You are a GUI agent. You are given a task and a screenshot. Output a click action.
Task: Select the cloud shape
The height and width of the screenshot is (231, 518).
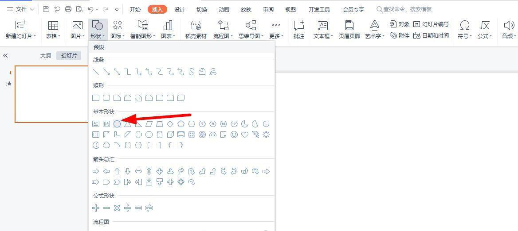[x=106, y=145]
